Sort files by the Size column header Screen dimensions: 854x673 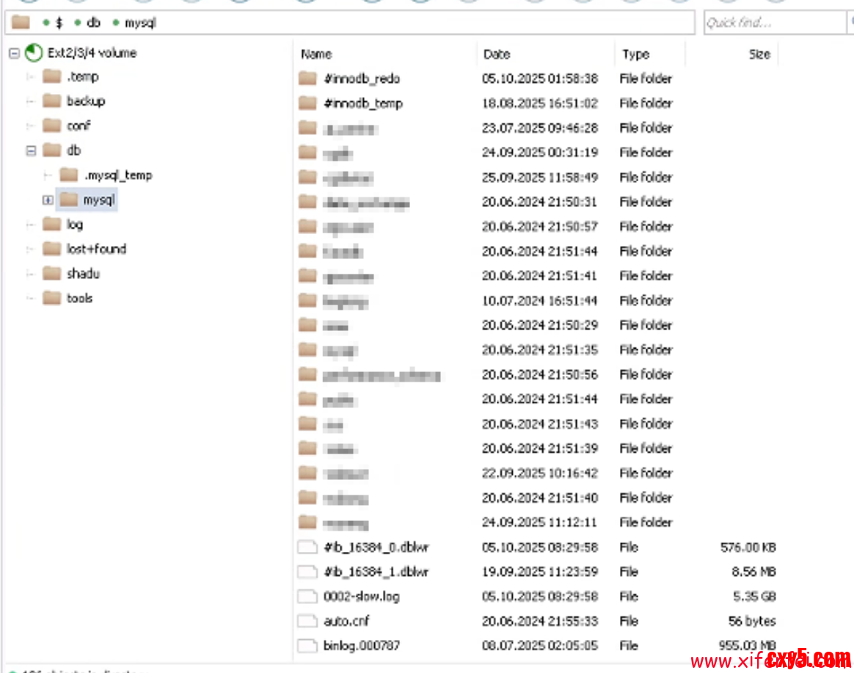[x=759, y=54]
